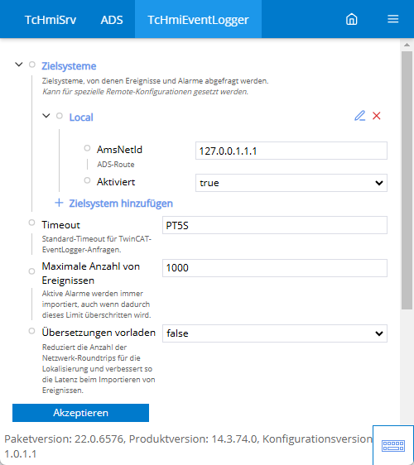Click the Akzeptieren button
The width and height of the screenshot is (414, 465).
[x=80, y=413]
